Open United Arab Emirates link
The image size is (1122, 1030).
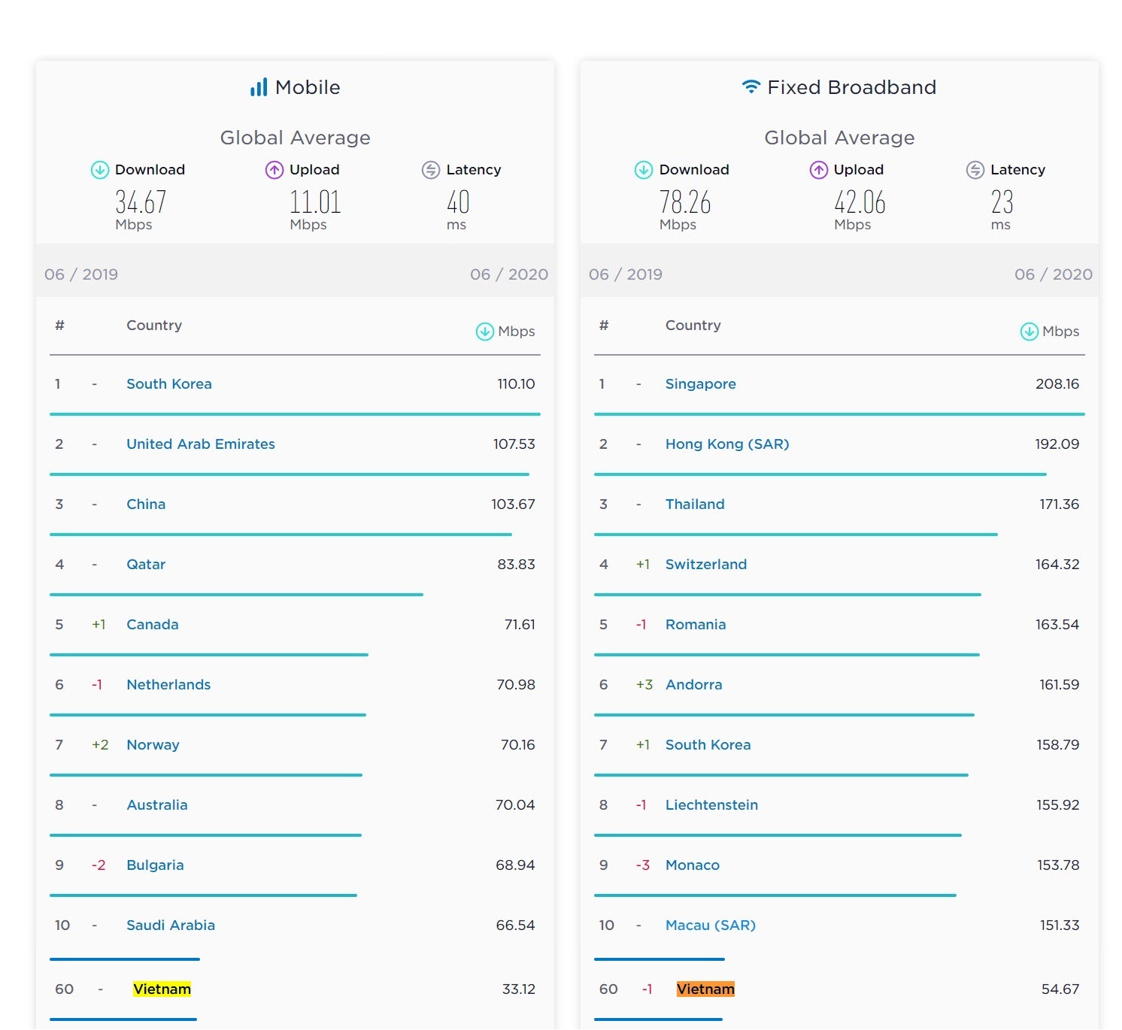click(x=201, y=444)
